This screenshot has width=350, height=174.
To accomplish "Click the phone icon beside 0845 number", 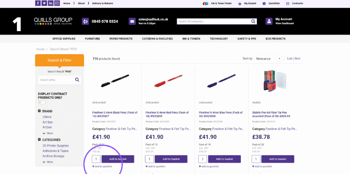I will (85, 21).
